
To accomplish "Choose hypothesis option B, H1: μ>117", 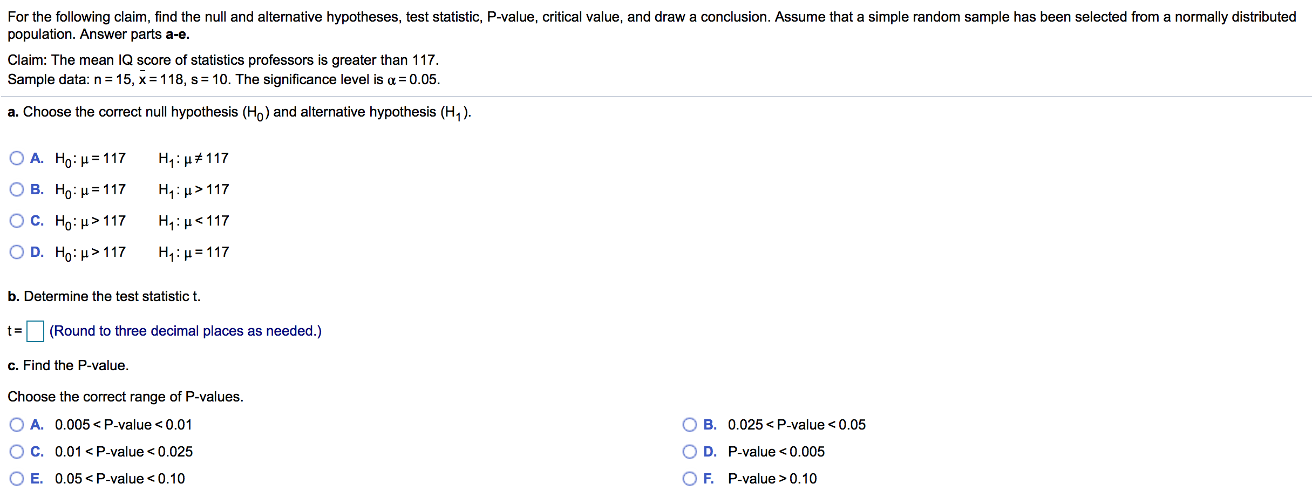I will click(x=17, y=189).
